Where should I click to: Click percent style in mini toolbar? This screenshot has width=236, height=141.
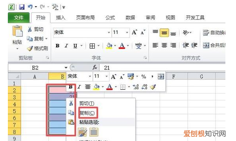144,76
